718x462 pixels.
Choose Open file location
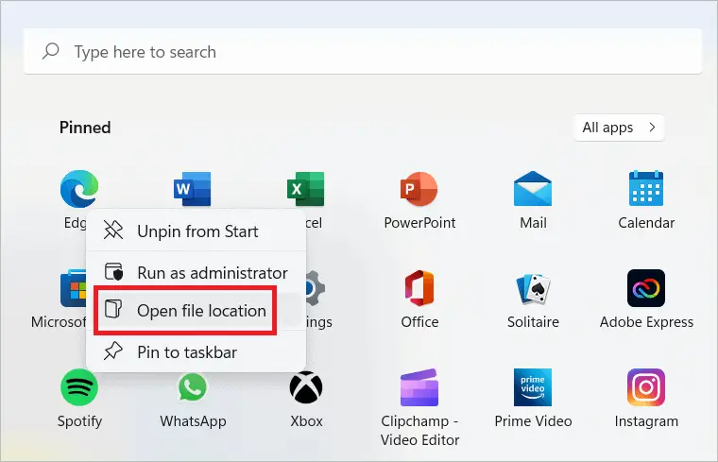(x=196, y=311)
